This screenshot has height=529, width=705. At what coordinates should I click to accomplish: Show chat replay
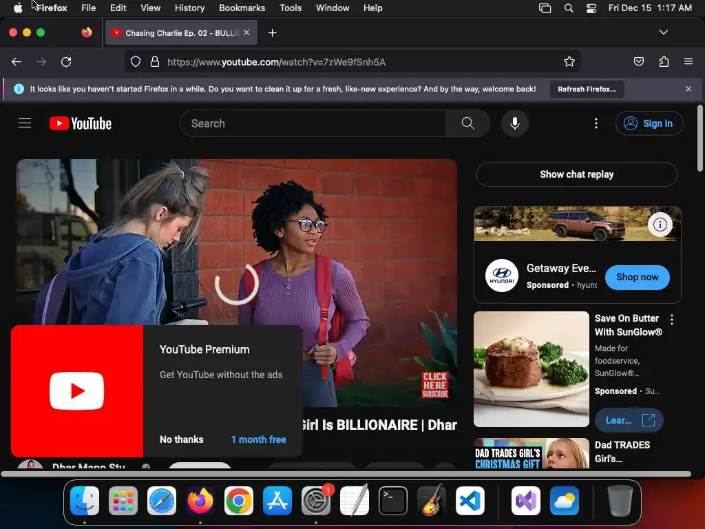pyautogui.click(x=576, y=174)
